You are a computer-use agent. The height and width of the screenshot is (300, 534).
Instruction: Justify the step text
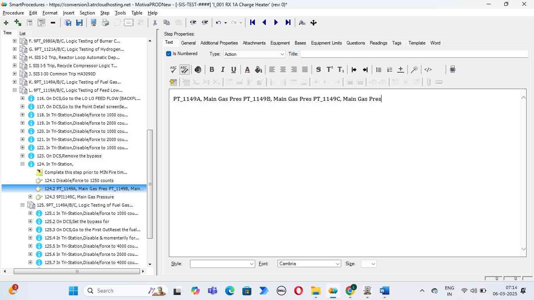pyautogui.click(x=305, y=70)
